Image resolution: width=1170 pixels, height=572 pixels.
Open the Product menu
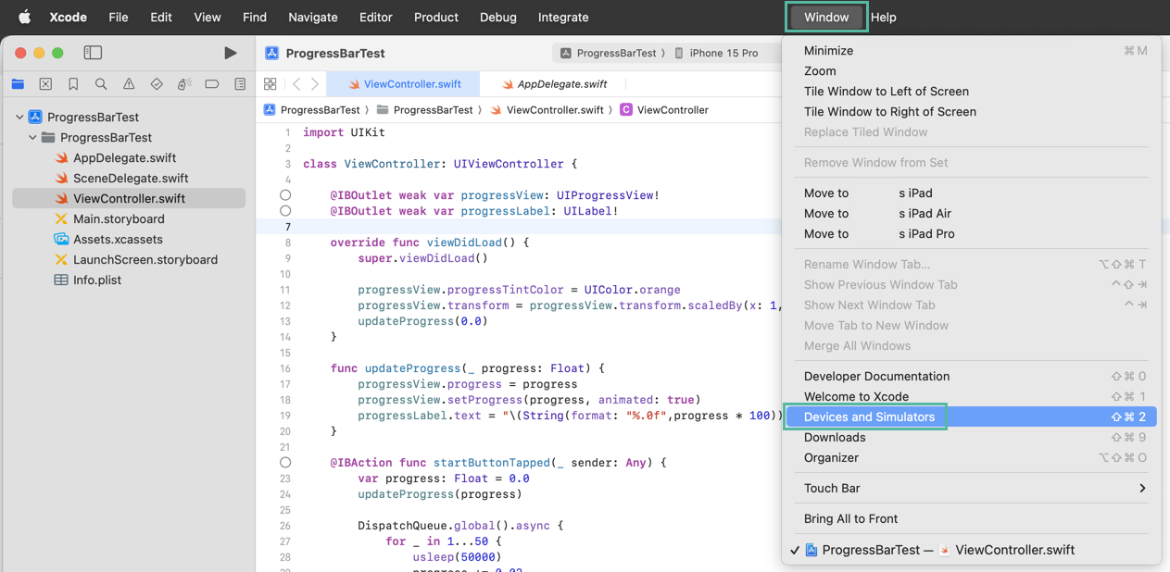click(436, 17)
